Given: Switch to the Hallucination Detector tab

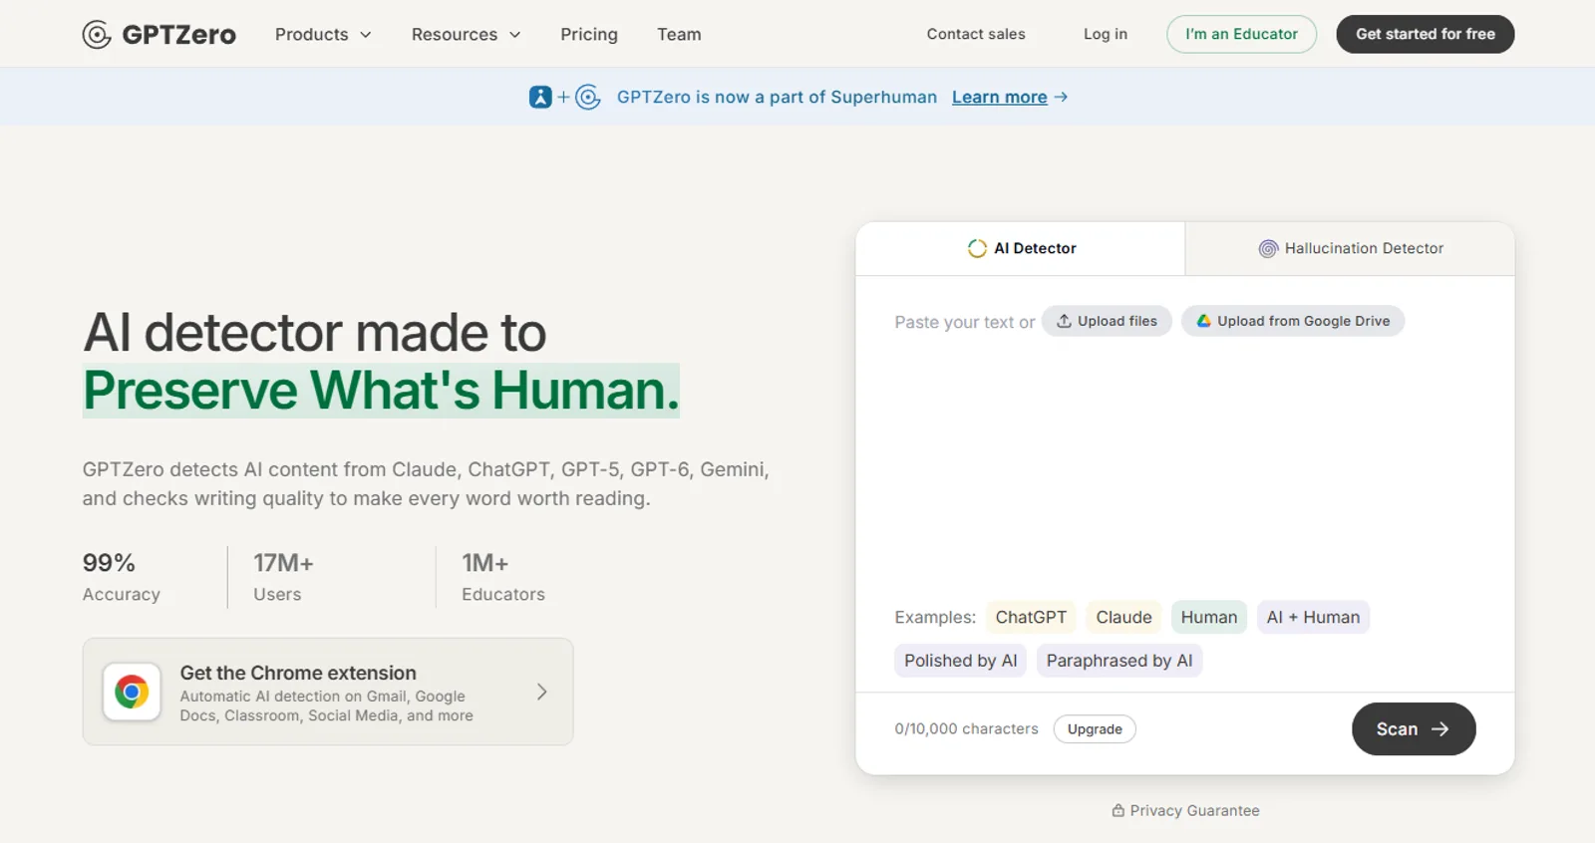Looking at the screenshot, I should [x=1350, y=248].
